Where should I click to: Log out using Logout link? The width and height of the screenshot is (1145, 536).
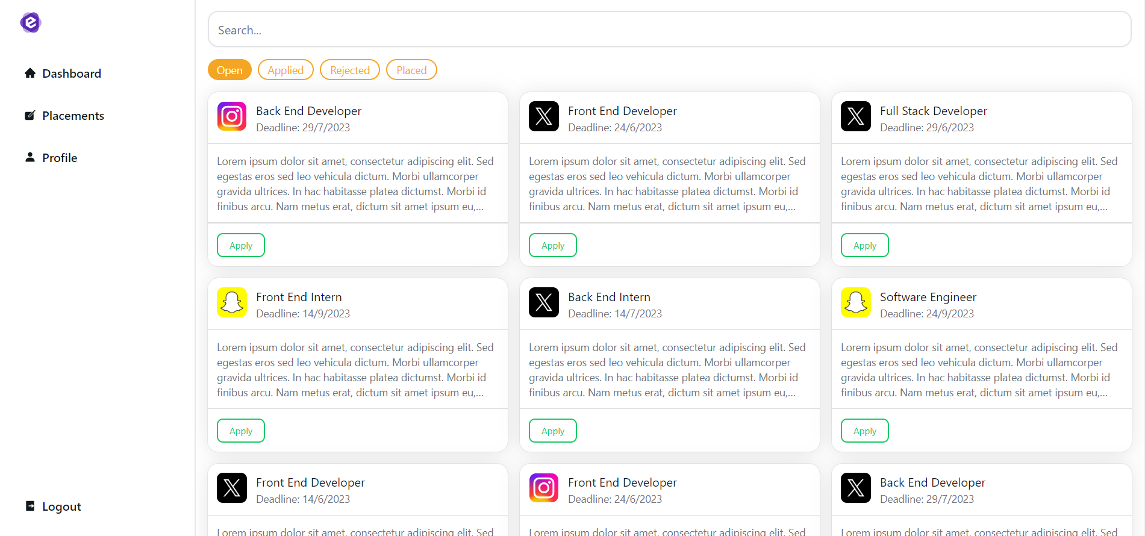[61, 506]
